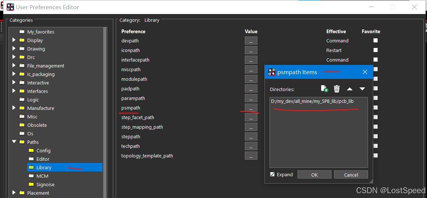Expand the Ic_packaging category
Screen dimensions: 427x198
click(14, 74)
